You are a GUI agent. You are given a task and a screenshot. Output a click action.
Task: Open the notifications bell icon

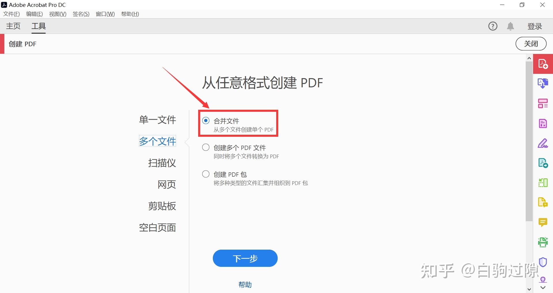click(x=510, y=26)
